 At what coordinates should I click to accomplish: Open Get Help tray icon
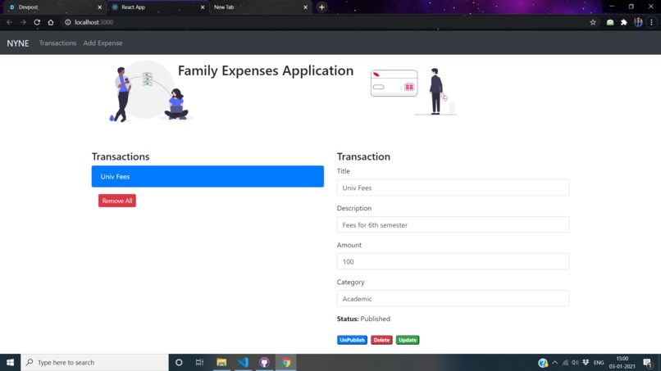(543, 362)
